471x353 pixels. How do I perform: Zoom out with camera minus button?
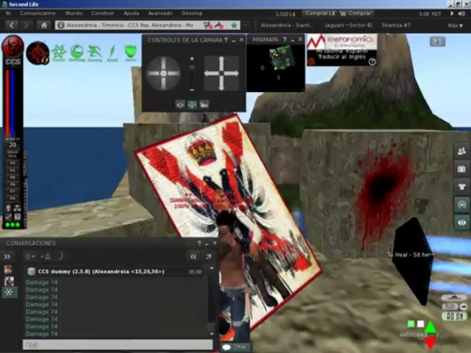click(x=192, y=90)
